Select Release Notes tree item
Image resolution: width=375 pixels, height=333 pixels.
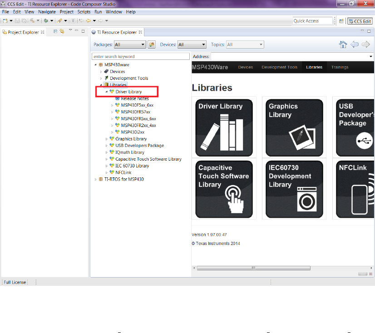pyautogui.click(x=135, y=98)
